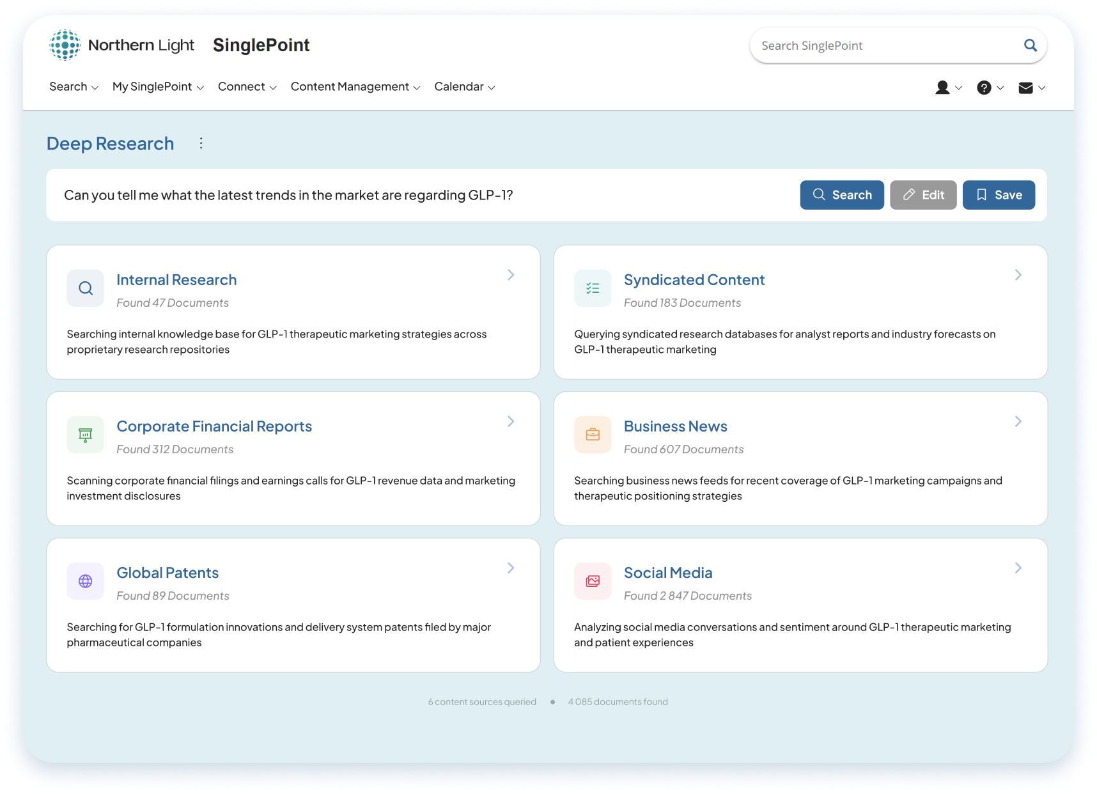Click the Northern Light globe logo
The height and width of the screenshot is (794, 1097).
(65, 45)
